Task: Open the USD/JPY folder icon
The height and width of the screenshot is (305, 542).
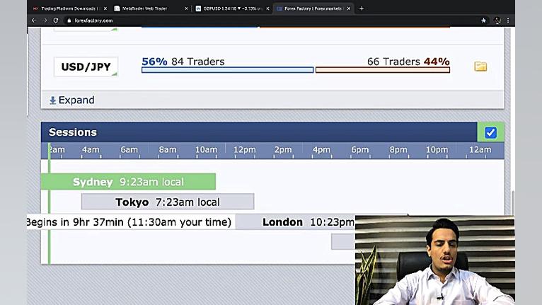Action: tap(480, 67)
